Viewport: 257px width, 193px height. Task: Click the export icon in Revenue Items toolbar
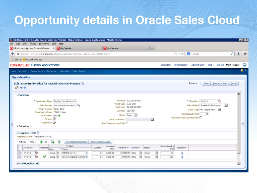(x=53, y=142)
